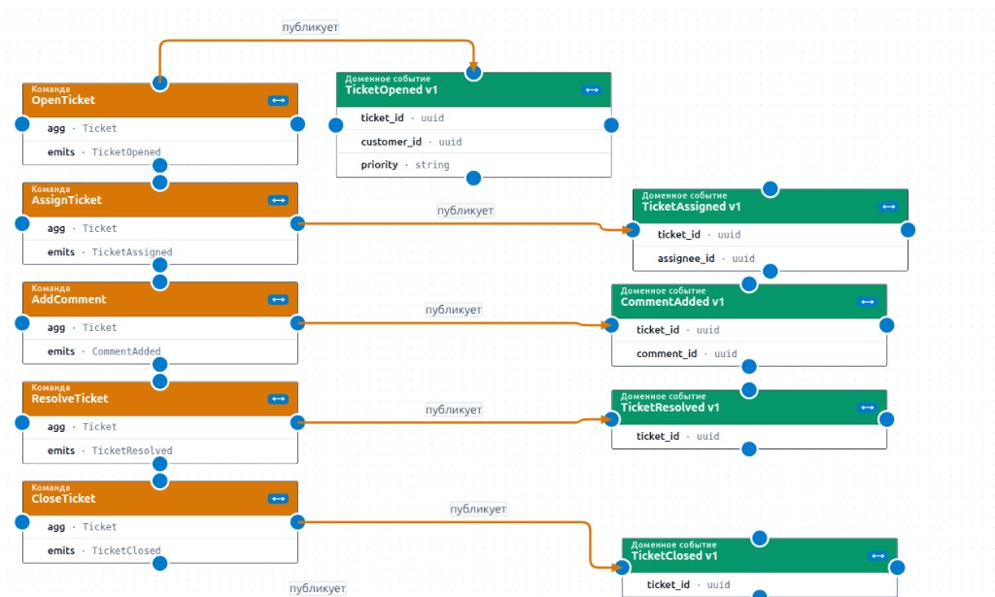Click 'emits · TicketClosed' row in CloseTicket

[160, 550]
